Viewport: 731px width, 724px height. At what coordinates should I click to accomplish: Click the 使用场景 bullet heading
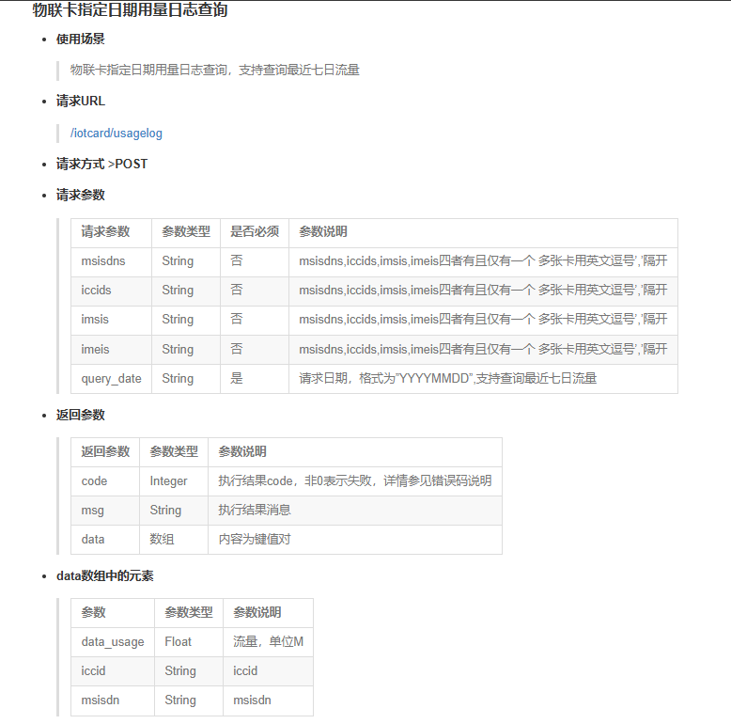pos(81,39)
